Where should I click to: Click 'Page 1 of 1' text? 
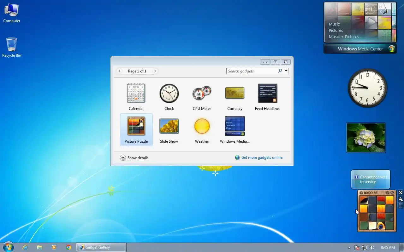pos(137,71)
